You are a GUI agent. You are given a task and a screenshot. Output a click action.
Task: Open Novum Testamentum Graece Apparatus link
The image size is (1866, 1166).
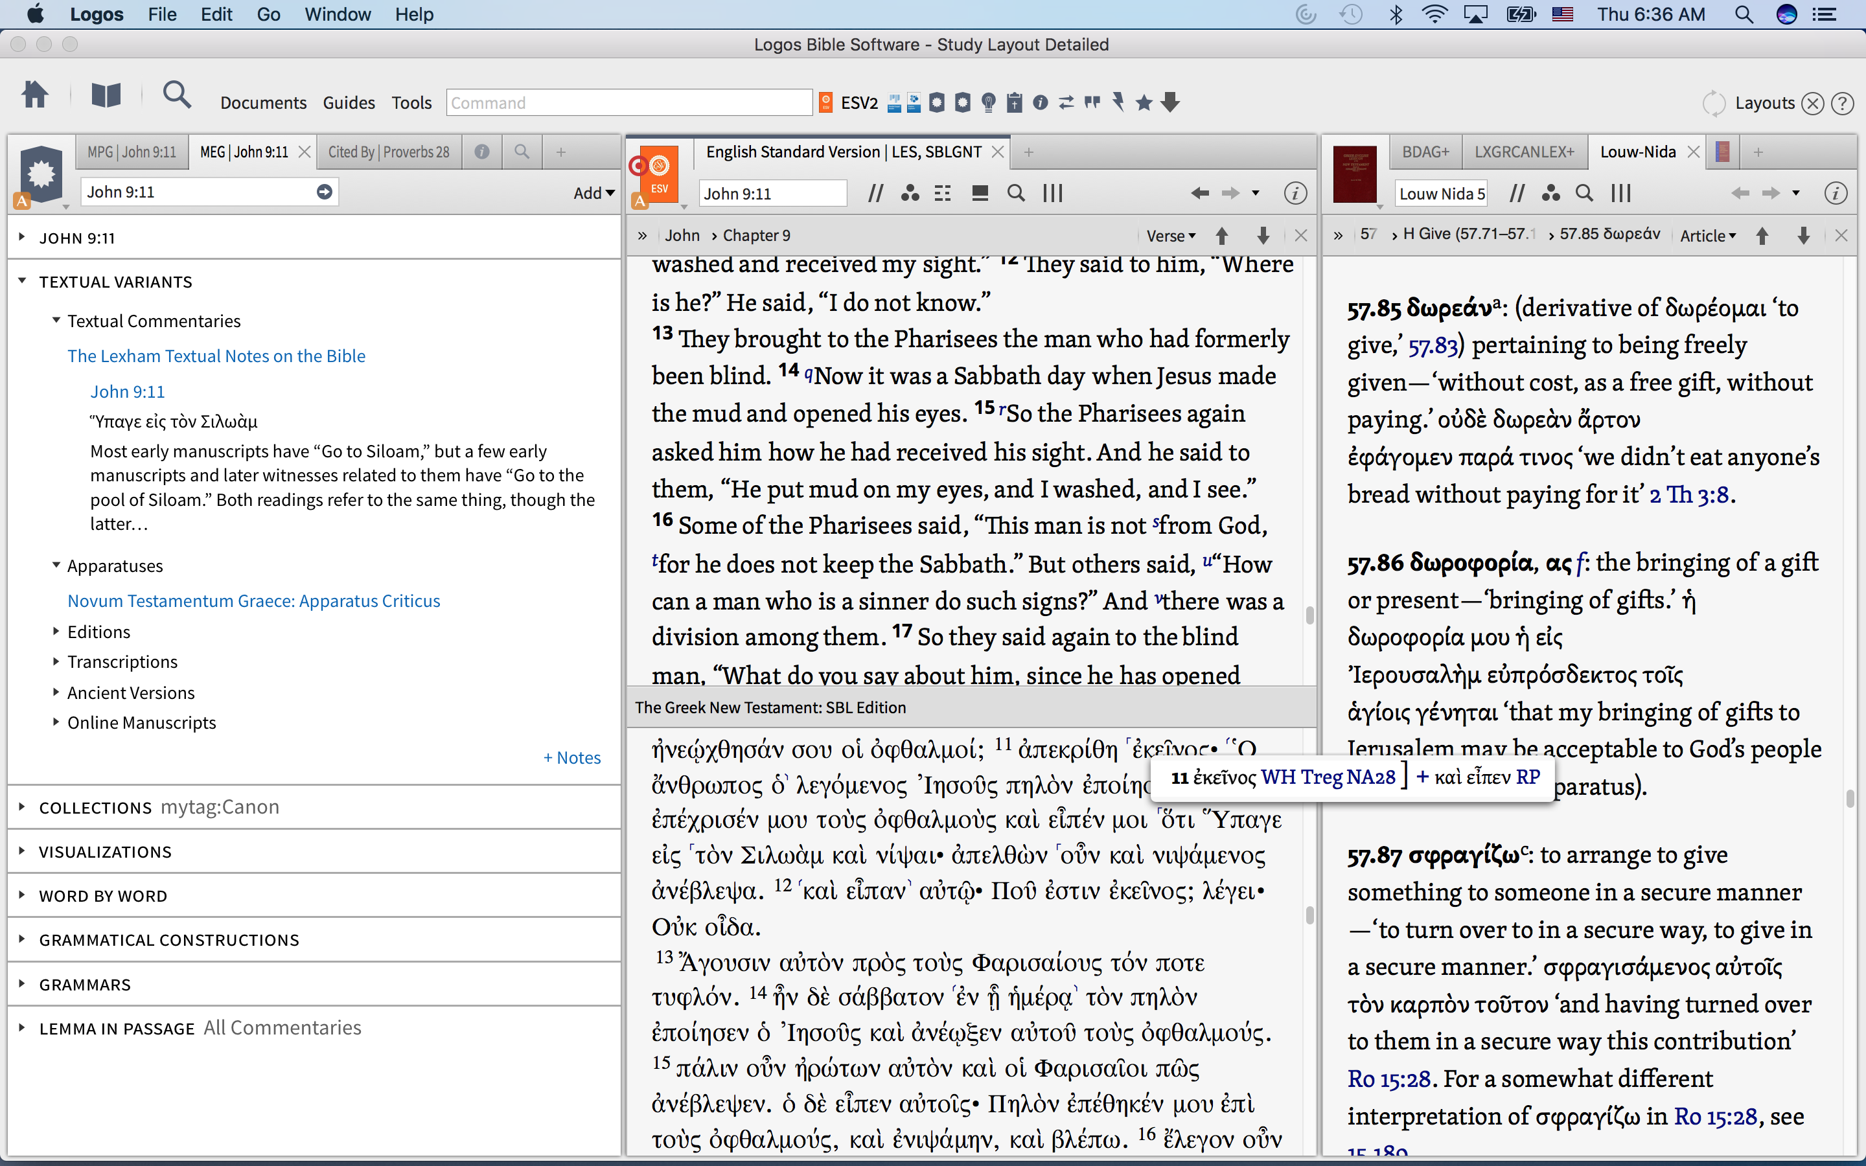(x=254, y=600)
